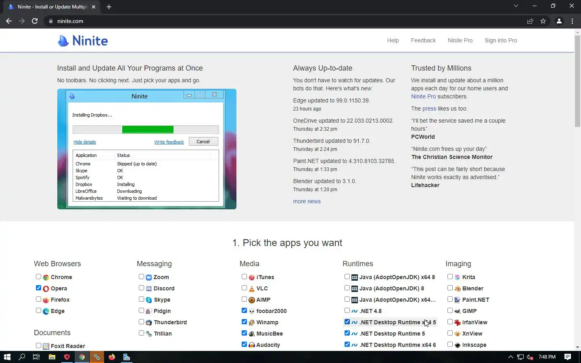The image size is (581, 363).
Task: Click the Discord icon in Messaging
Action: pyautogui.click(x=148, y=289)
